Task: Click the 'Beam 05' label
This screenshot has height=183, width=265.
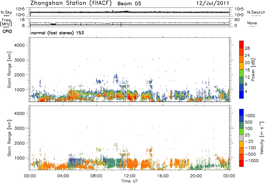Action: 129,4
